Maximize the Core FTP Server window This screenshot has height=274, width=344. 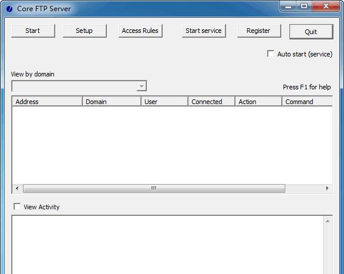coord(304,6)
